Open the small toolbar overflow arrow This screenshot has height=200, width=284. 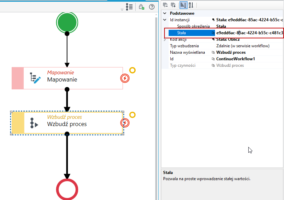(122, 9)
